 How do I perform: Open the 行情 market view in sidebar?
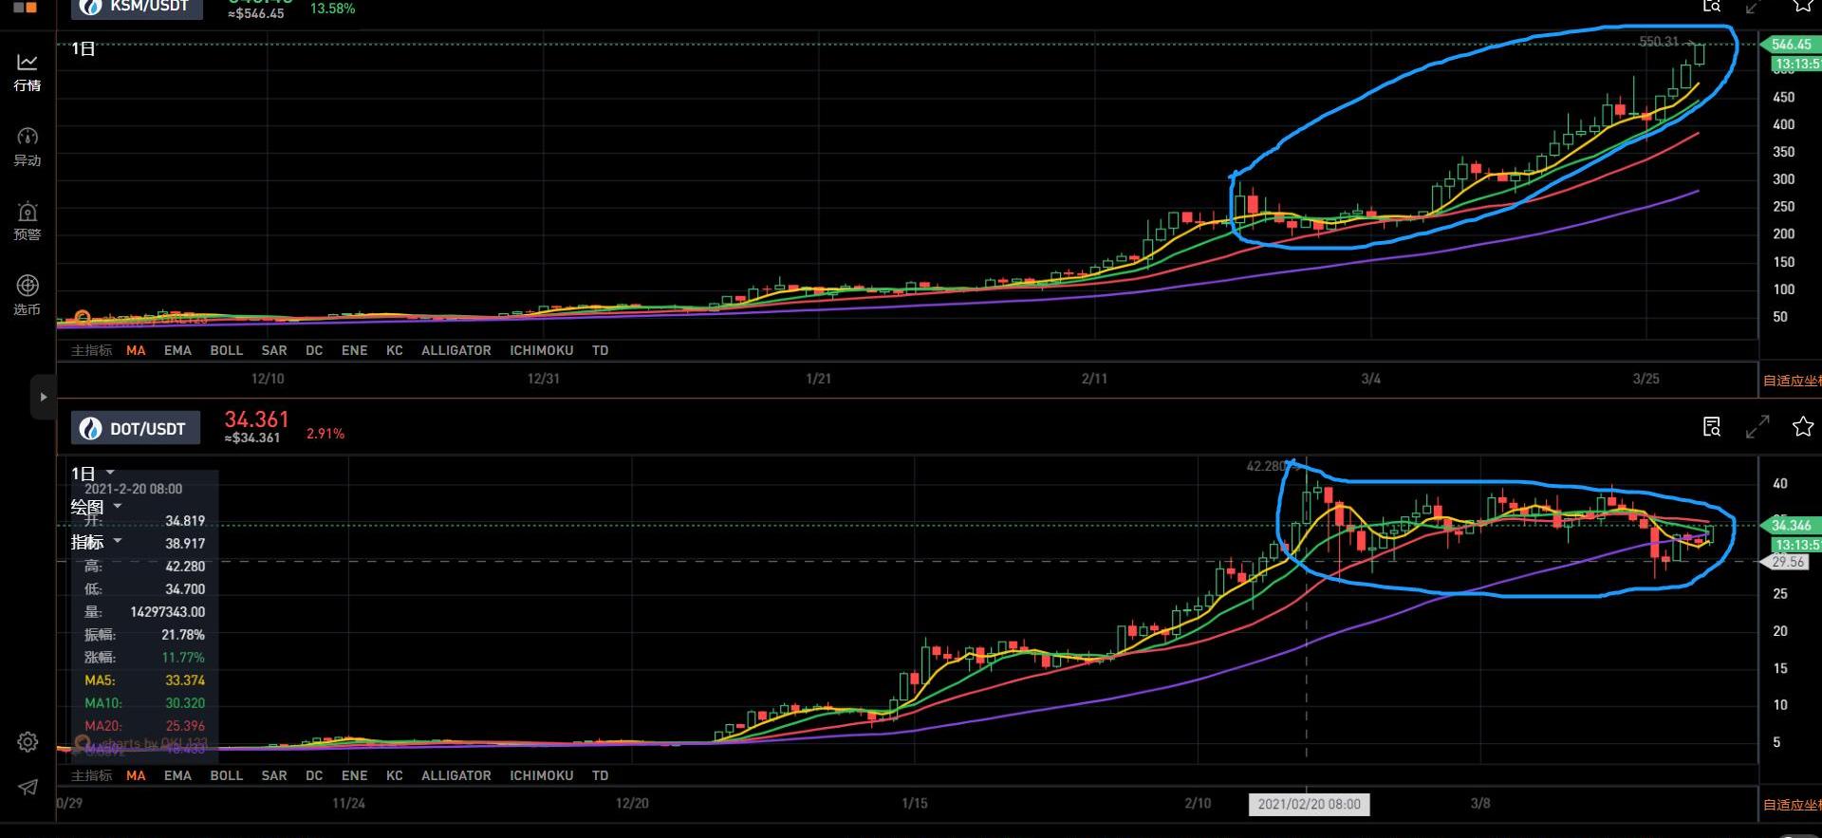tap(28, 72)
